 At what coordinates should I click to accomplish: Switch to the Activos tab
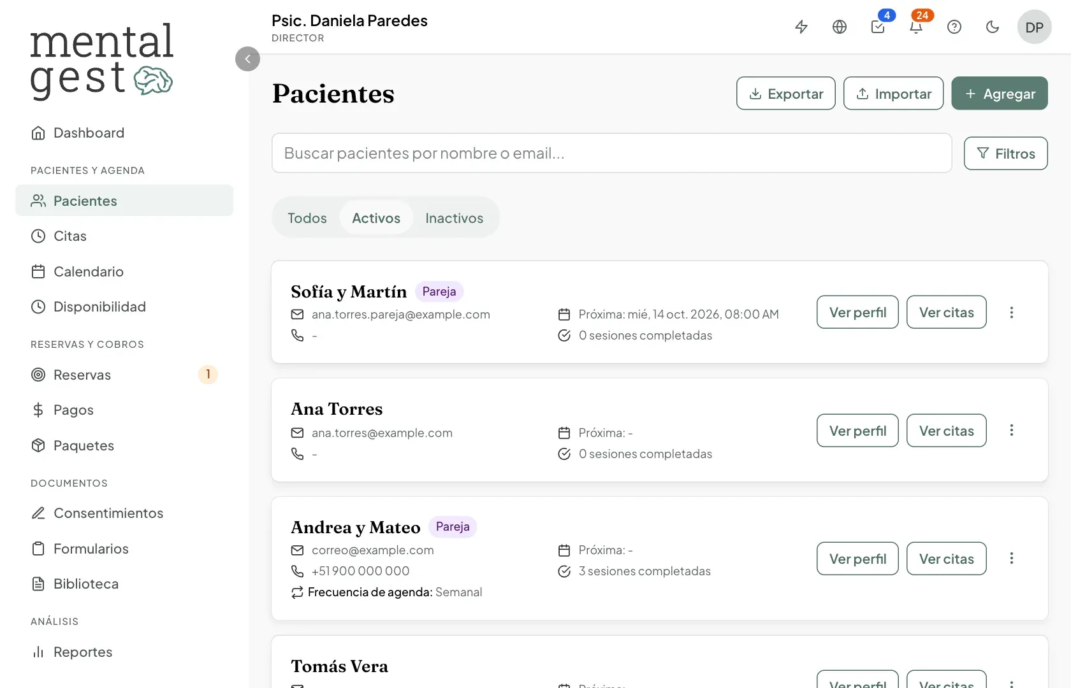pyautogui.click(x=376, y=218)
